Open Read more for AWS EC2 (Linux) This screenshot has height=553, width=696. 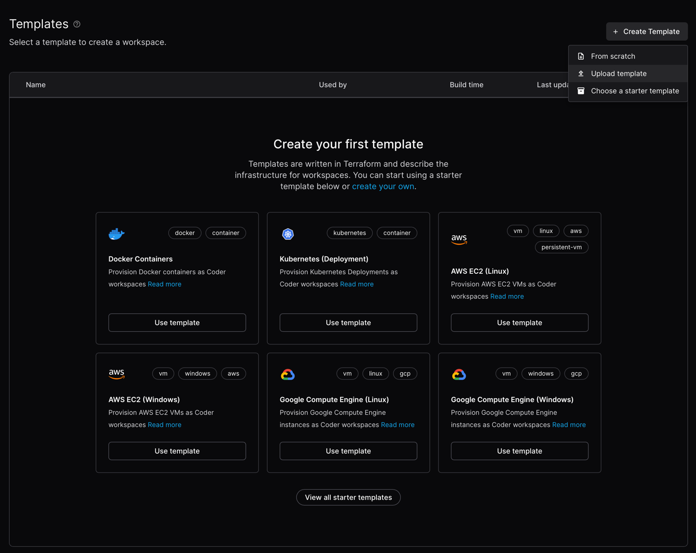pyautogui.click(x=507, y=297)
